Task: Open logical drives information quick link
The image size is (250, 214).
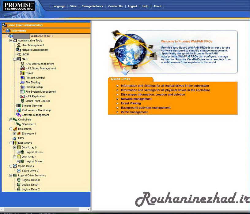Action: pos(165,86)
